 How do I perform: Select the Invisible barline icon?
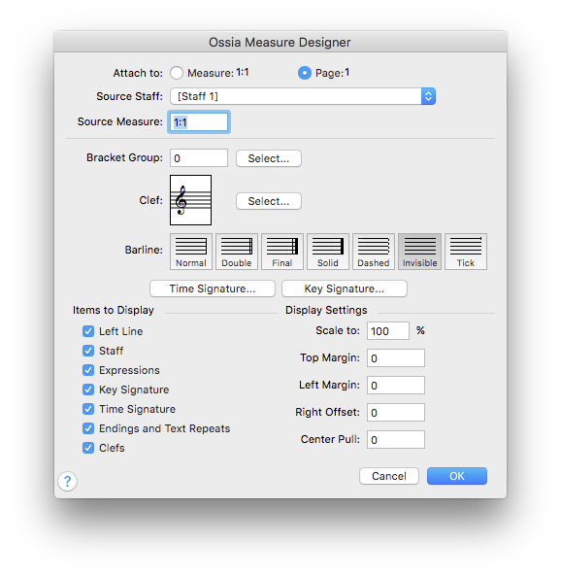419,252
